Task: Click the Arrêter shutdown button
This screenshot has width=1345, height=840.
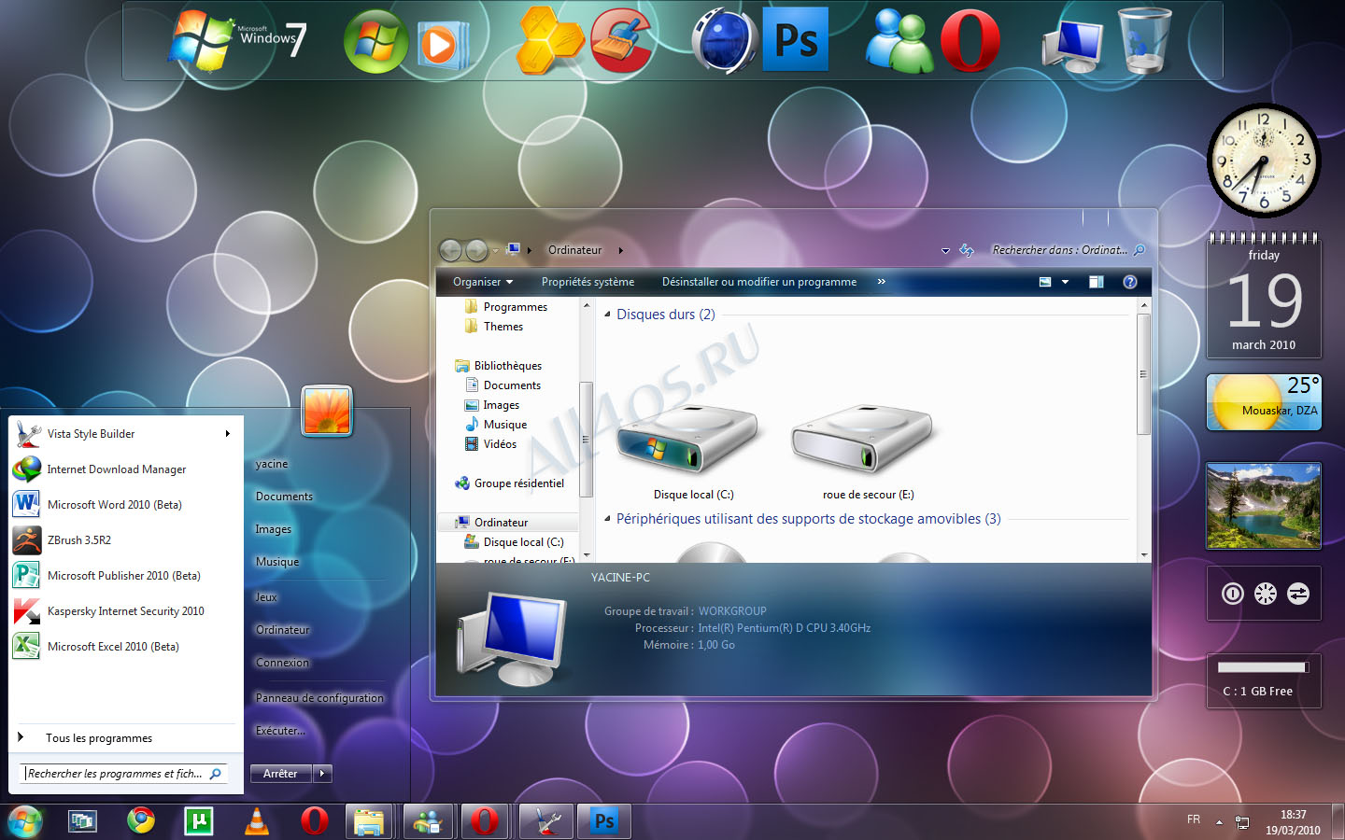Action: pos(281,774)
